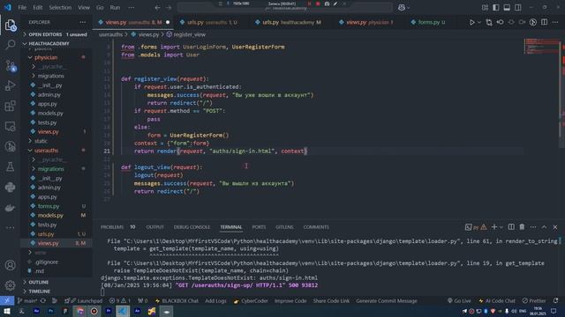The width and height of the screenshot is (565, 317).
Task: Switch to the forms.py tab
Action: (x=429, y=22)
